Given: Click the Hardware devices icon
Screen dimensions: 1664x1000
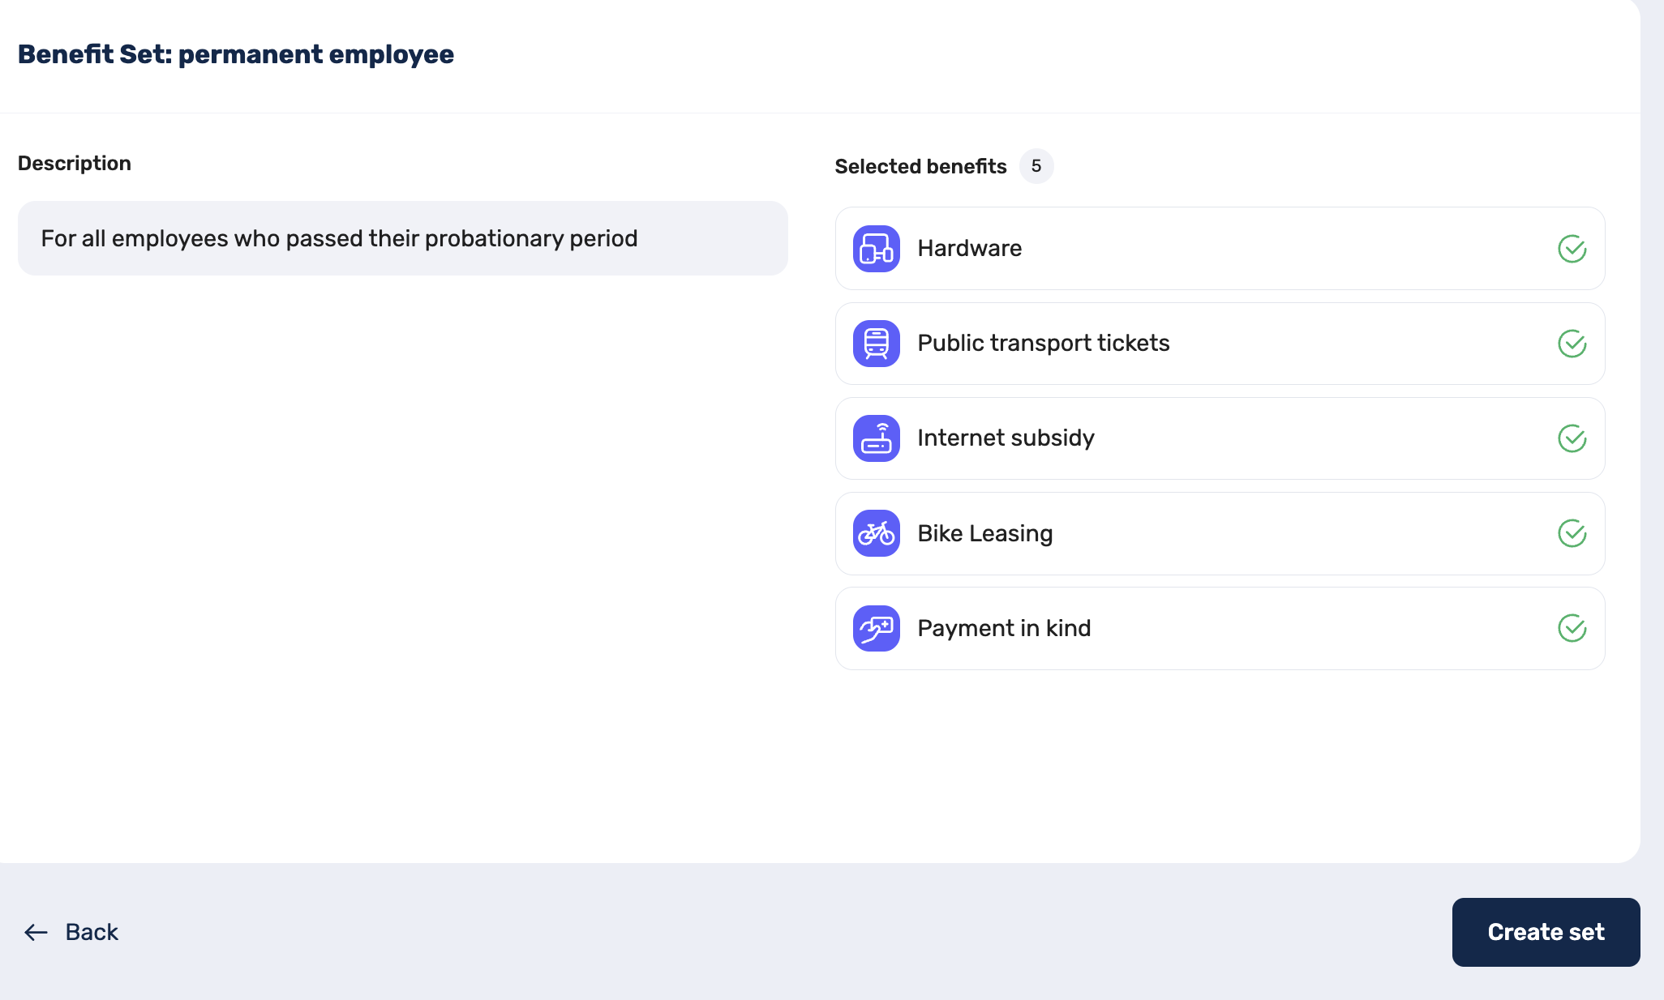Looking at the screenshot, I should [876, 249].
